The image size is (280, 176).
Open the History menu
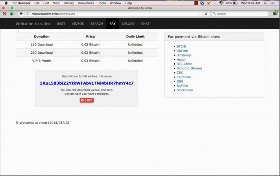[x=69, y=3]
